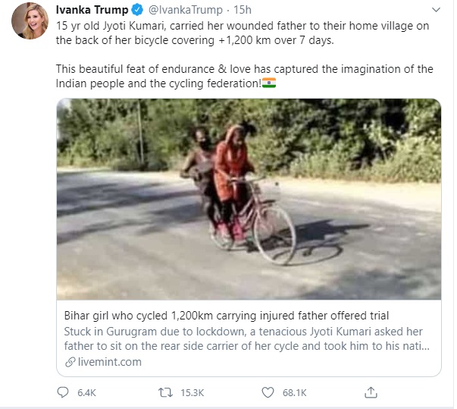Click the 15h timestamp
The width and height of the screenshot is (457, 409).
243,10
